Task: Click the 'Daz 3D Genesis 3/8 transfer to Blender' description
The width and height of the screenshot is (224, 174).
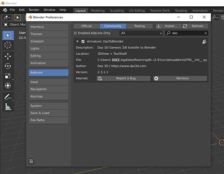Action: click(x=127, y=48)
